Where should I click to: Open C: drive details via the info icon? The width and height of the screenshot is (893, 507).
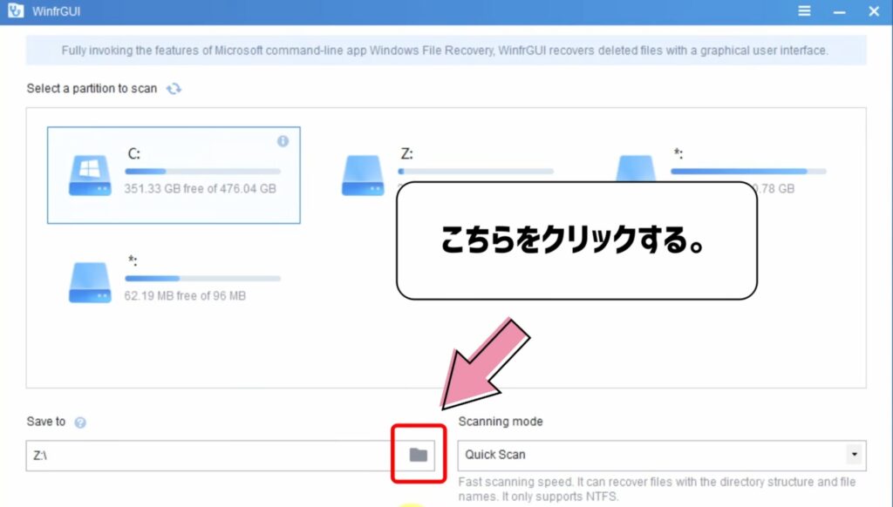click(x=283, y=142)
